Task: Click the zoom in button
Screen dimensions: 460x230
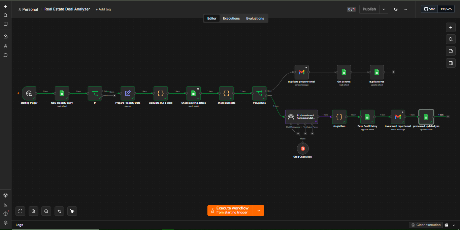Action: pos(33,211)
